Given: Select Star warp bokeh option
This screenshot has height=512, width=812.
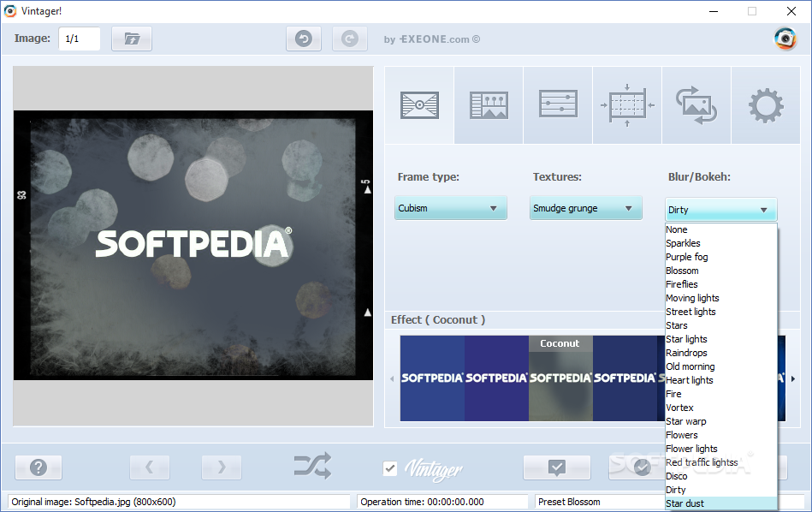Looking at the screenshot, I should [720, 421].
